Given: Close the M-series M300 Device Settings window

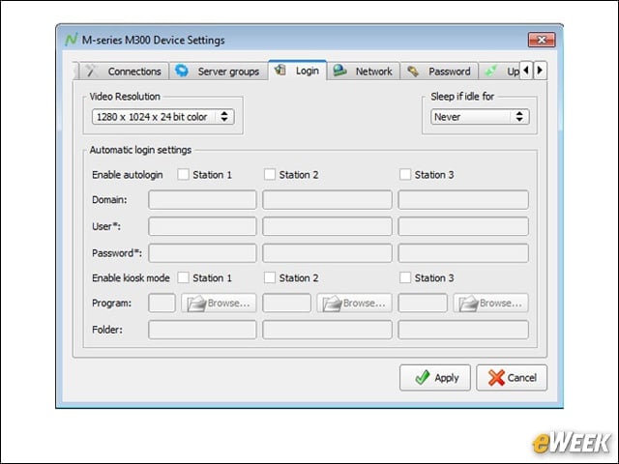Looking at the screenshot, I should pos(542,40).
